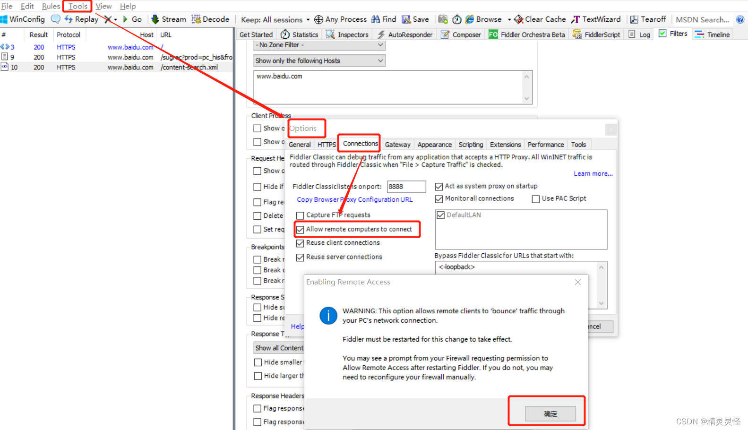The height and width of the screenshot is (430, 748).
Task: Open the Tools menu
Action: point(78,6)
